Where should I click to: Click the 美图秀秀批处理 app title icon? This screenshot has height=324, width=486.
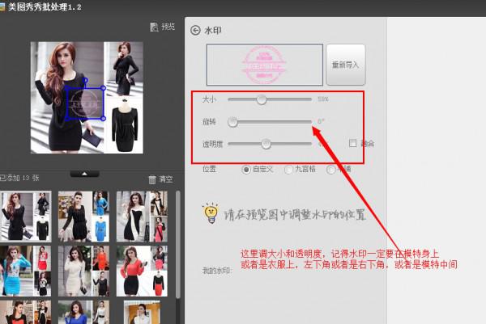click(x=2, y=6)
